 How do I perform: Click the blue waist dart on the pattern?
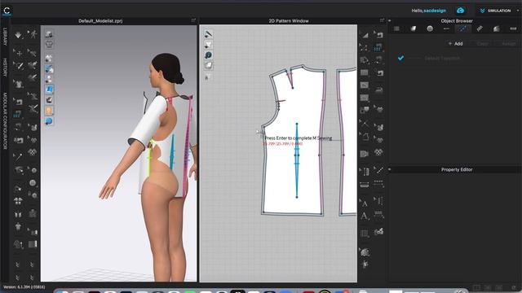pos(297,160)
